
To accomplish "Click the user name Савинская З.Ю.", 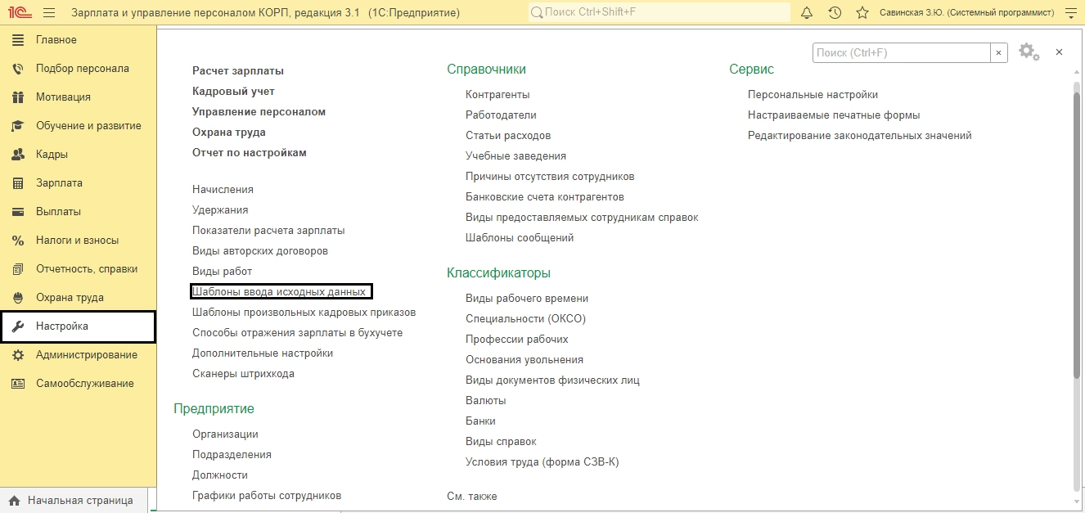I will [x=966, y=13].
